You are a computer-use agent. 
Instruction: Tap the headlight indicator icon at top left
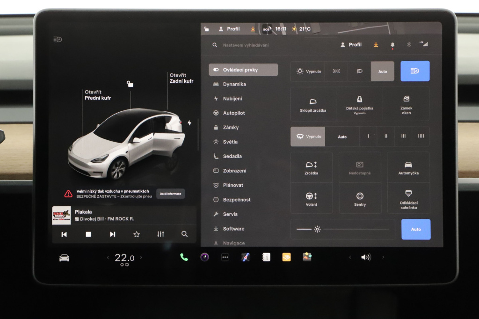58,39
